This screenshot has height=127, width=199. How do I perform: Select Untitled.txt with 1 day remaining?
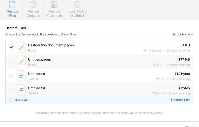point(37,74)
